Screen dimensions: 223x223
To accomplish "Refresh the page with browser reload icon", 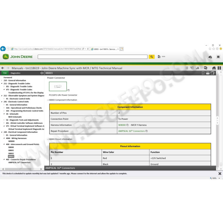I will click(x=88, y=49).
